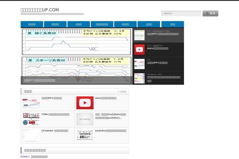Open the PPC chart thumbnail in the article list

pyautogui.click(x=31, y=103)
